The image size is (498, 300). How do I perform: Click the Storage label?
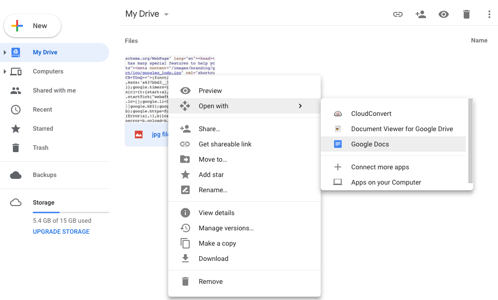[43, 202]
